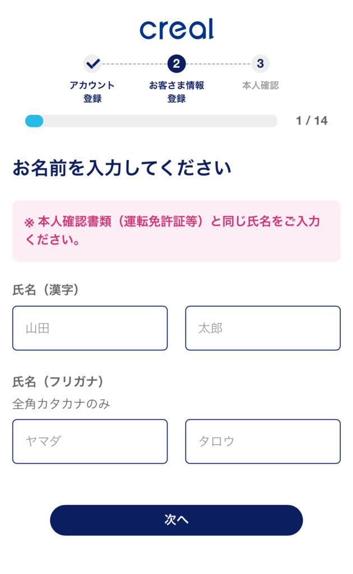This screenshot has height=574, width=353.
Task: Click the 1 / 14 page counter
Action: point(312,121)
